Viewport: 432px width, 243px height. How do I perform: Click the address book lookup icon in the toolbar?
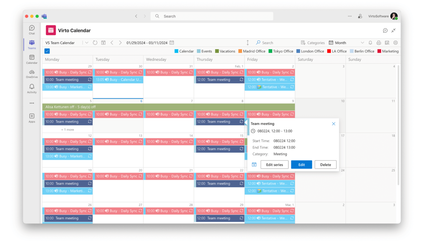coord(387,42)
